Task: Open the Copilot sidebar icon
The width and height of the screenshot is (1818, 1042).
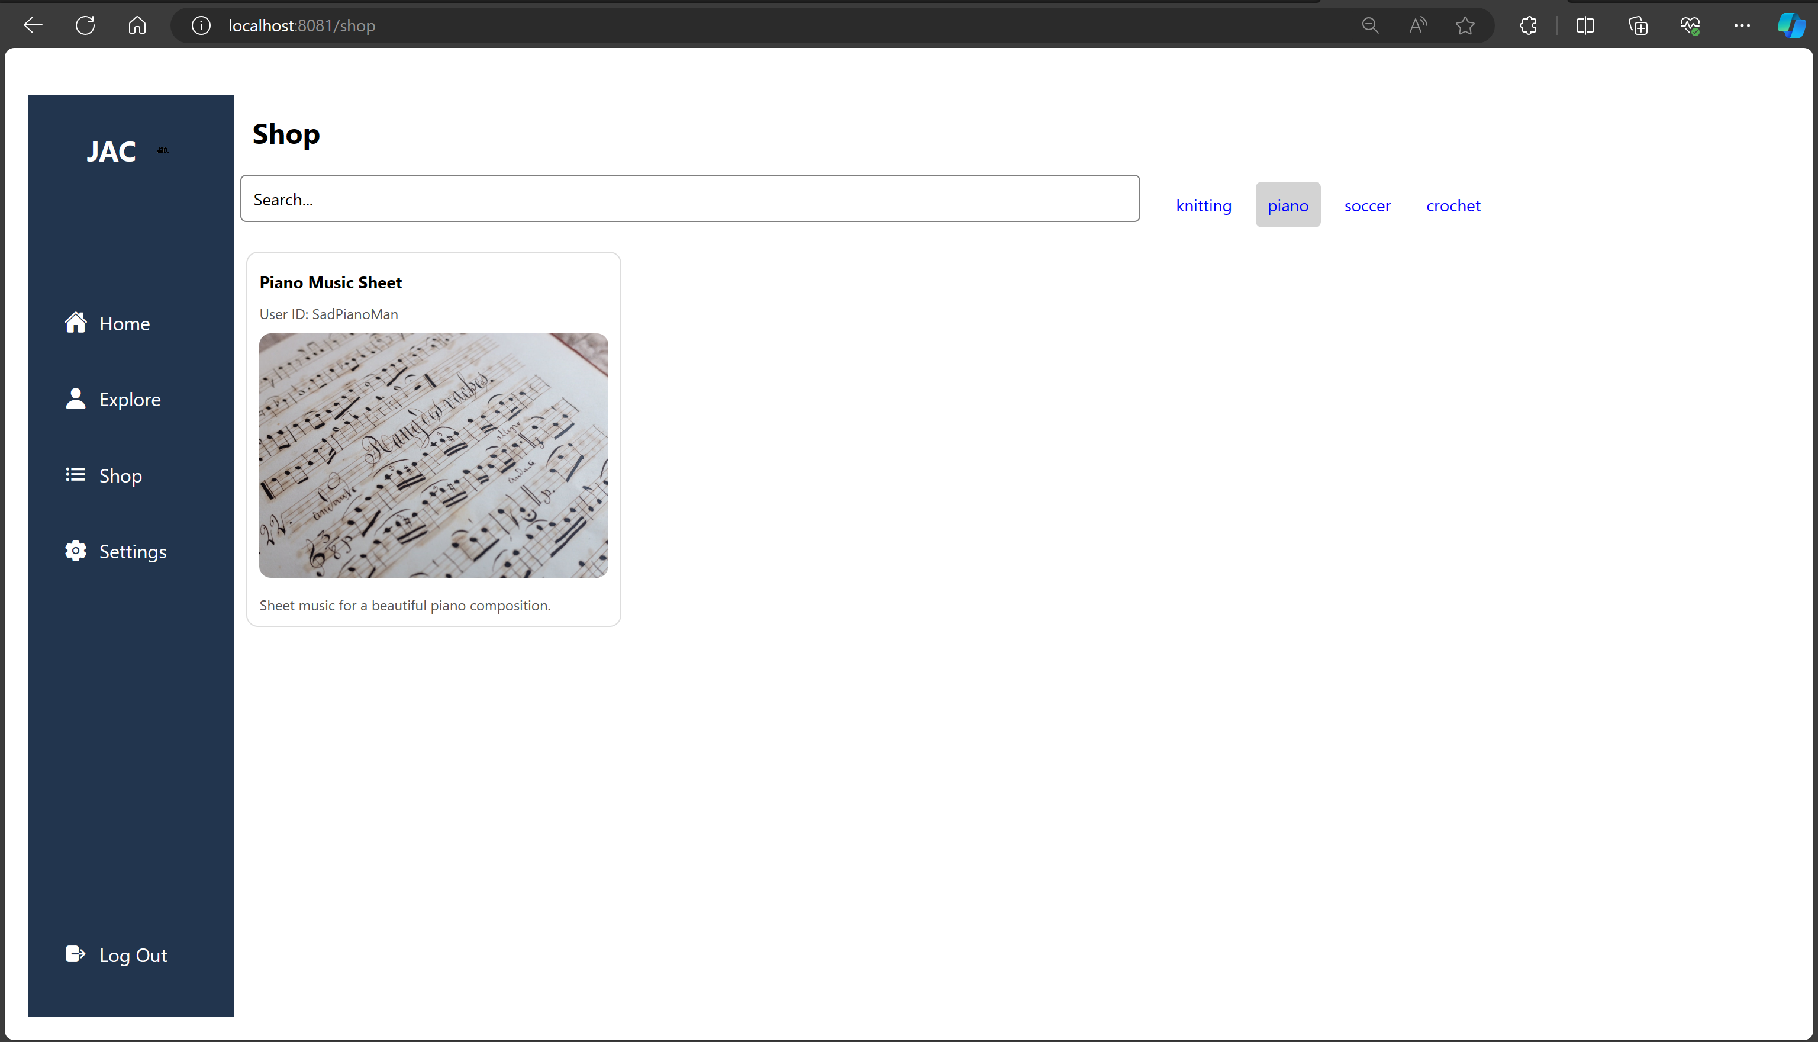Action: click(1790, 26)
